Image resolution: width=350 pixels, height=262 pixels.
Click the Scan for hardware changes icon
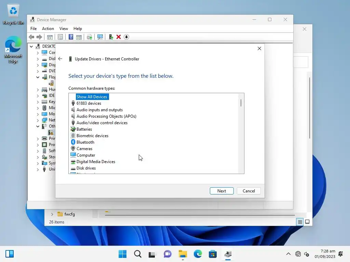pos(100,37)
